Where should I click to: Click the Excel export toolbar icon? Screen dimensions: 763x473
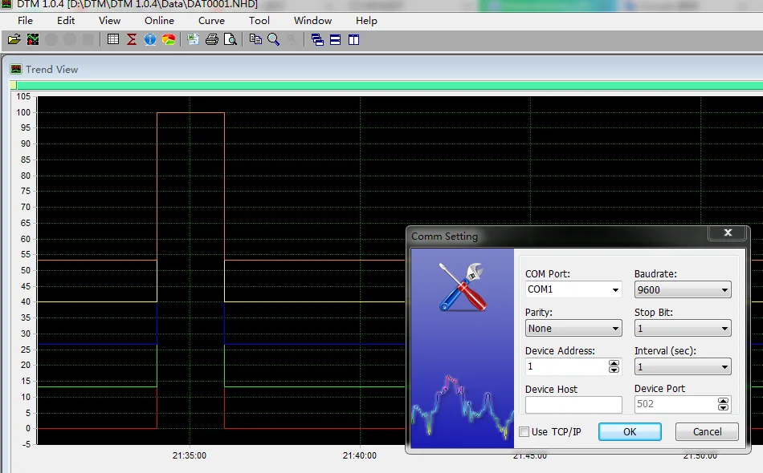[194, 39]
